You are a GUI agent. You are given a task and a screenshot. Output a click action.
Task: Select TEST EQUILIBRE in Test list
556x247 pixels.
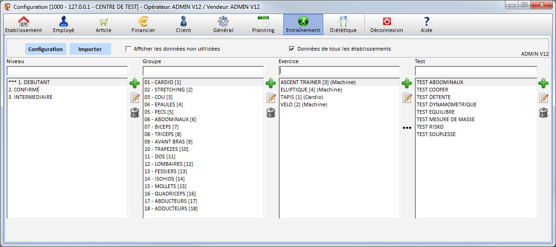click(x=476, y=112)
